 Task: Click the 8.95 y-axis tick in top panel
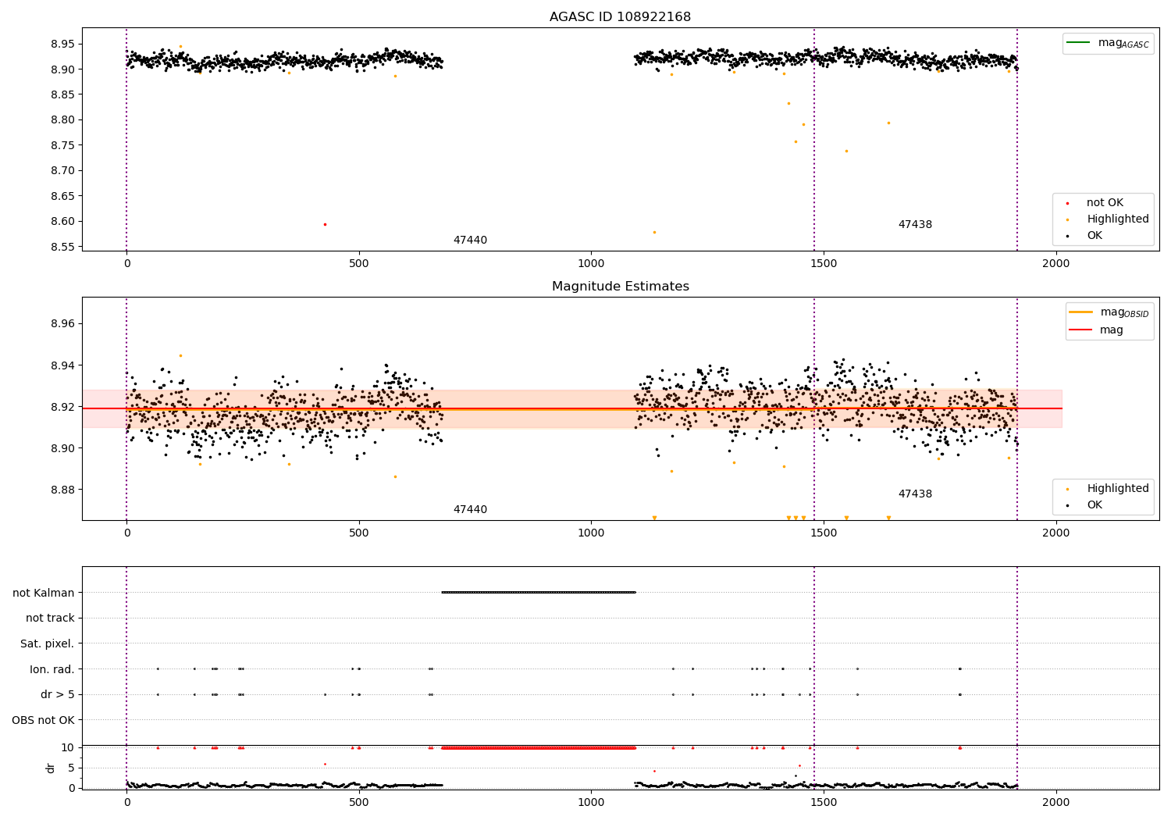click(62, 45)
